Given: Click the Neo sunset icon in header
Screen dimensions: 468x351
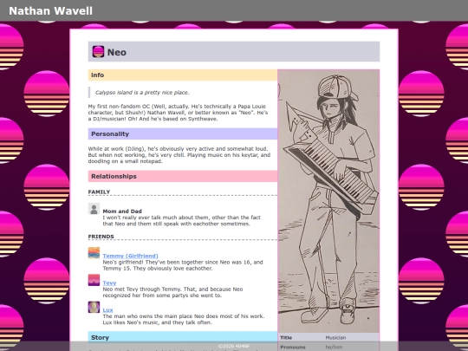Looking at the screenshot, I should point(98,52).
